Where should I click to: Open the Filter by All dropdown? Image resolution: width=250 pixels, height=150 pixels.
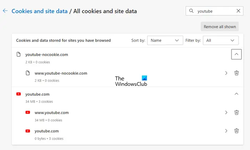click(x=221, y=40)
